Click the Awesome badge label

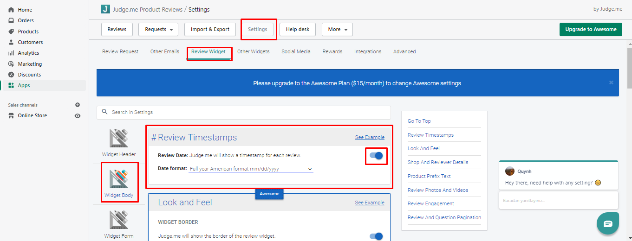tap(269, 194)
